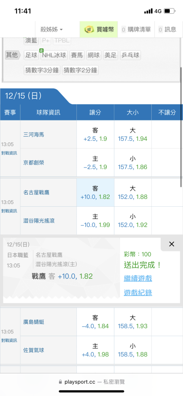
Task: Click 繼續遊戲 link
Action: [138, 278]
